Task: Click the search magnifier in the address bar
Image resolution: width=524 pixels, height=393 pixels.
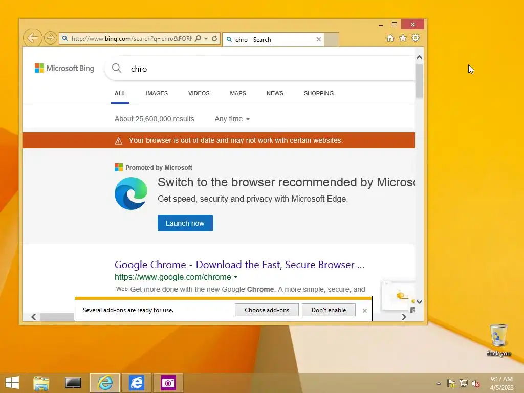Action: (198, 38)
